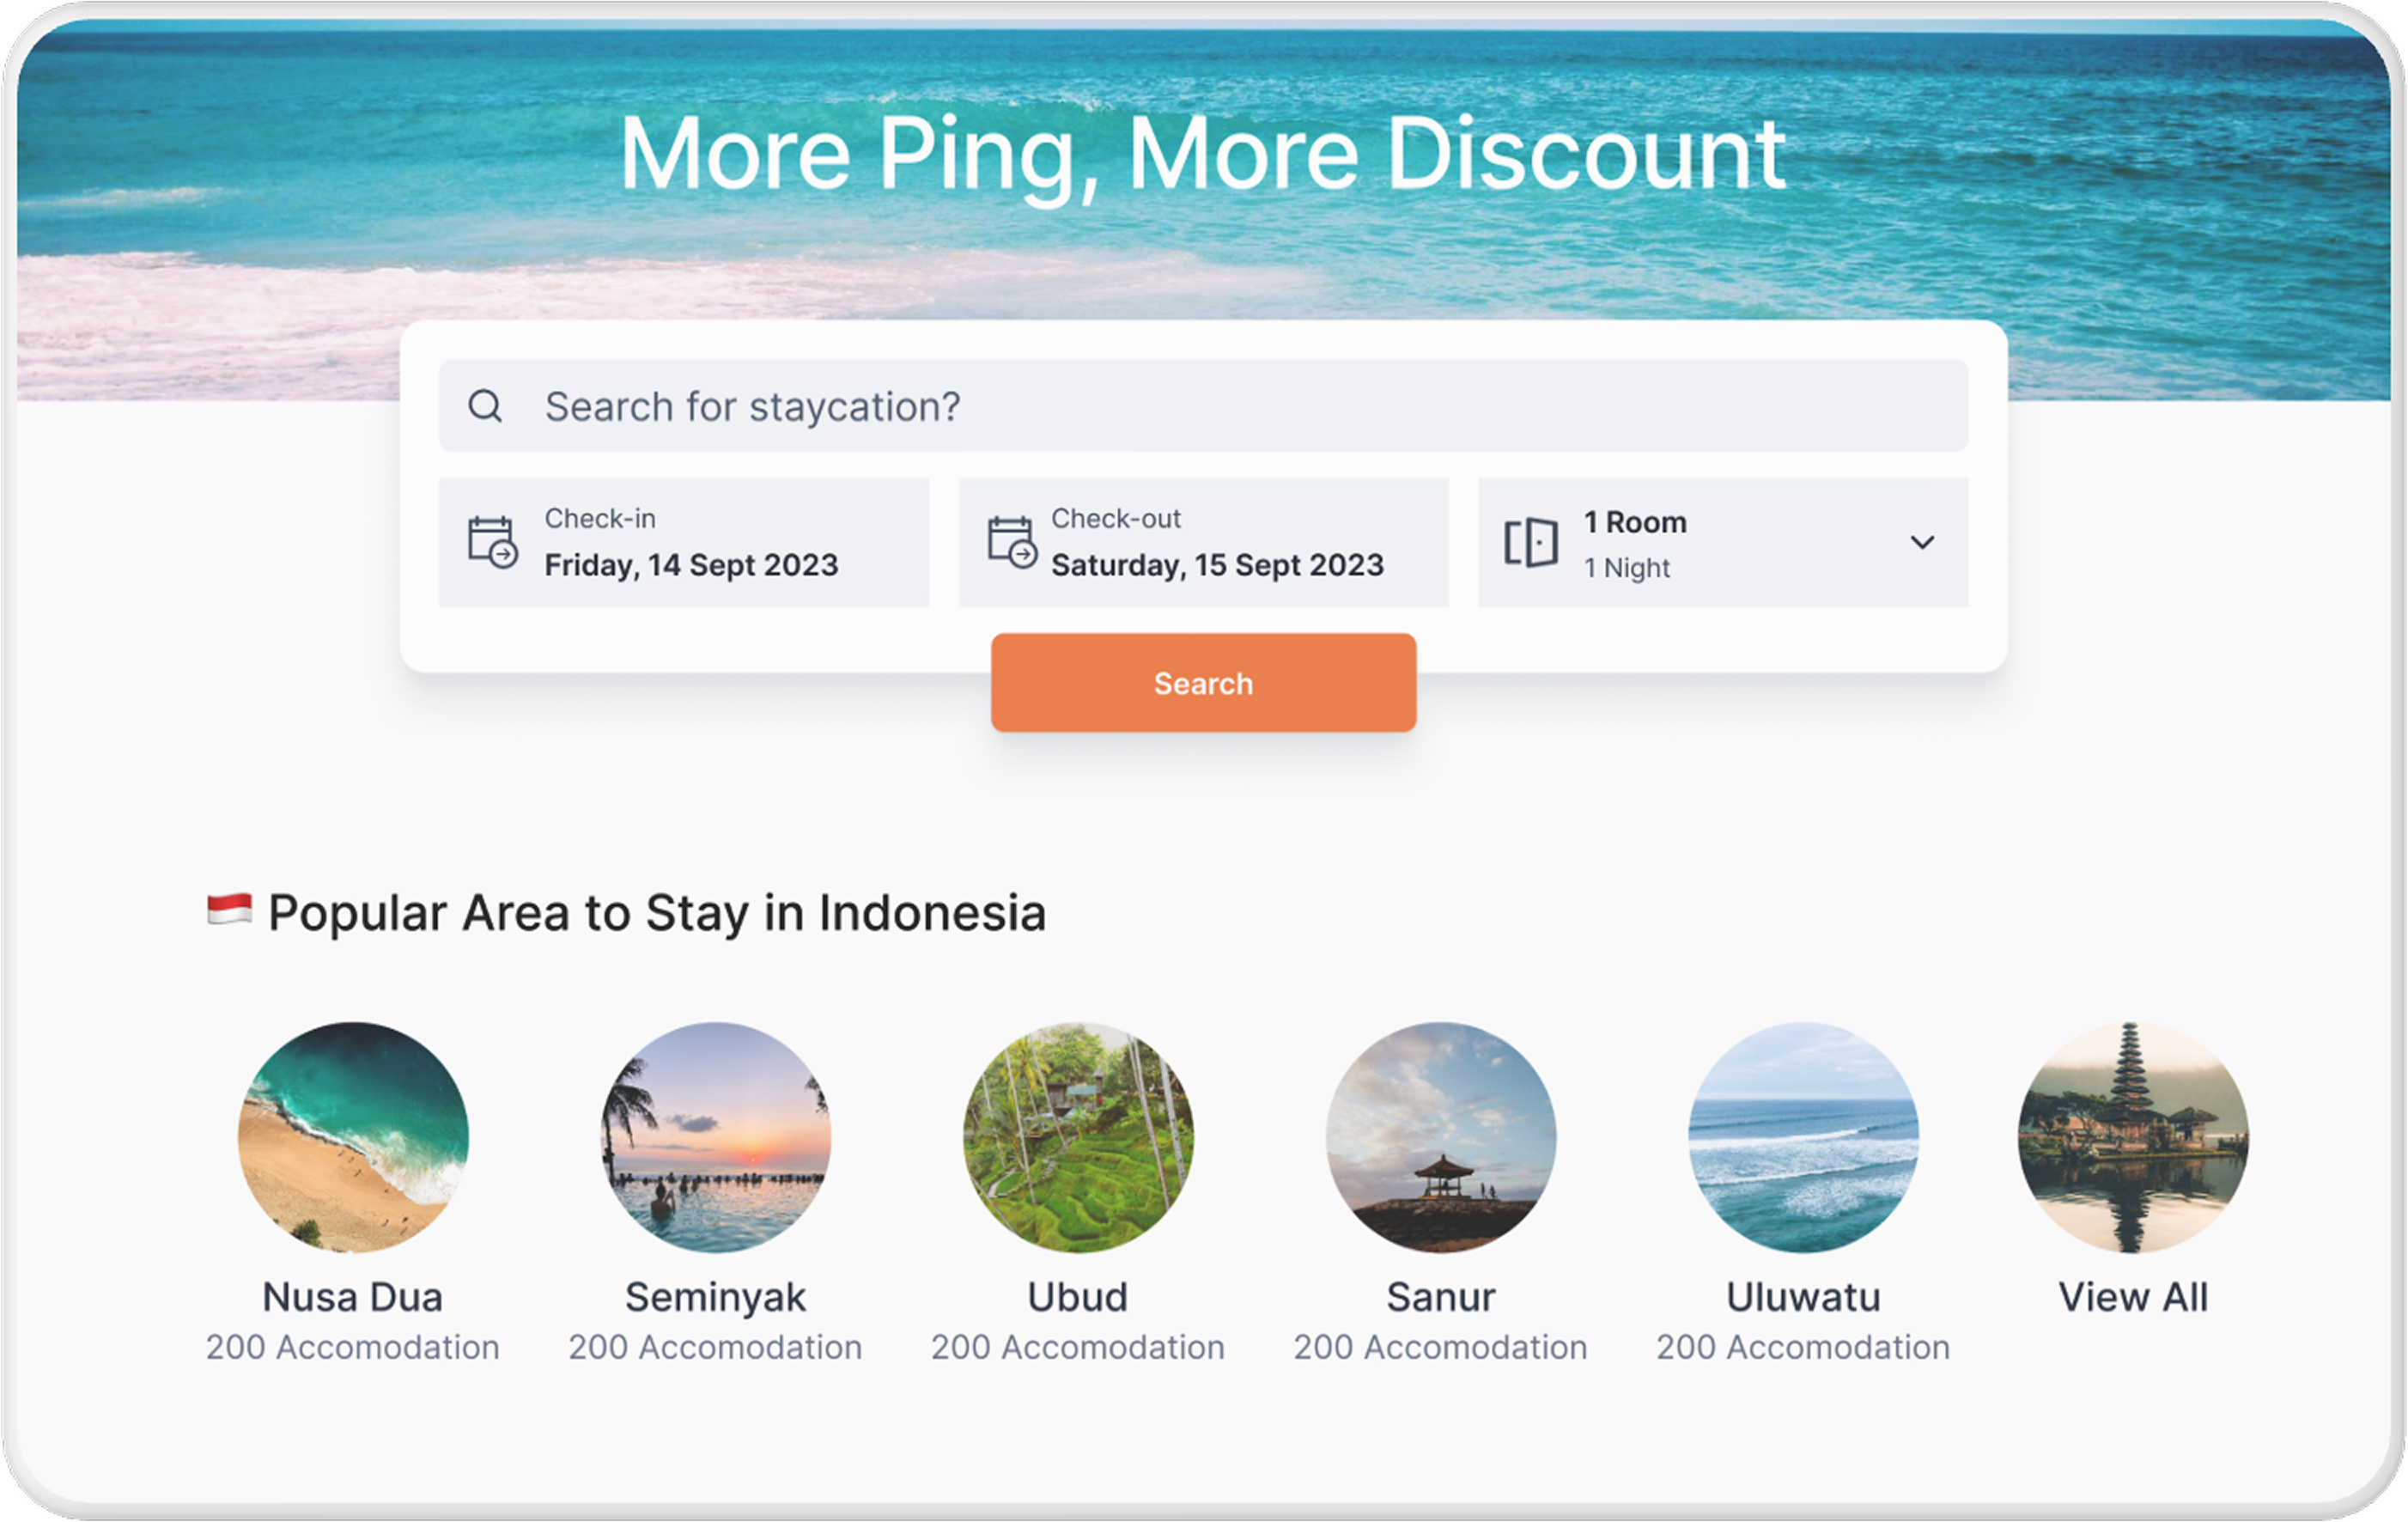Image resolution: width=2408 pixels, height=1522 pixels.
Task: Click the Indonesia flag icon
Action: (x=229, y=910)
